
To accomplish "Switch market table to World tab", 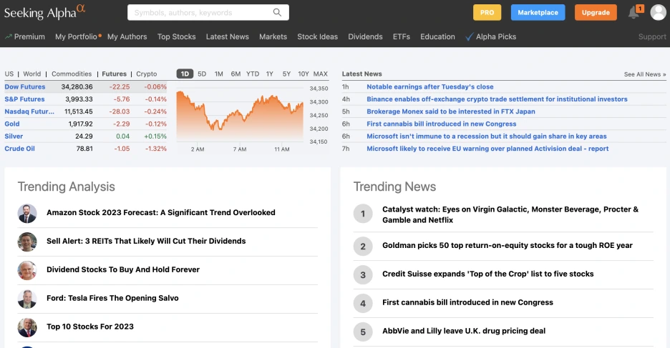I will pyautogui.click(x=32, y=74).
